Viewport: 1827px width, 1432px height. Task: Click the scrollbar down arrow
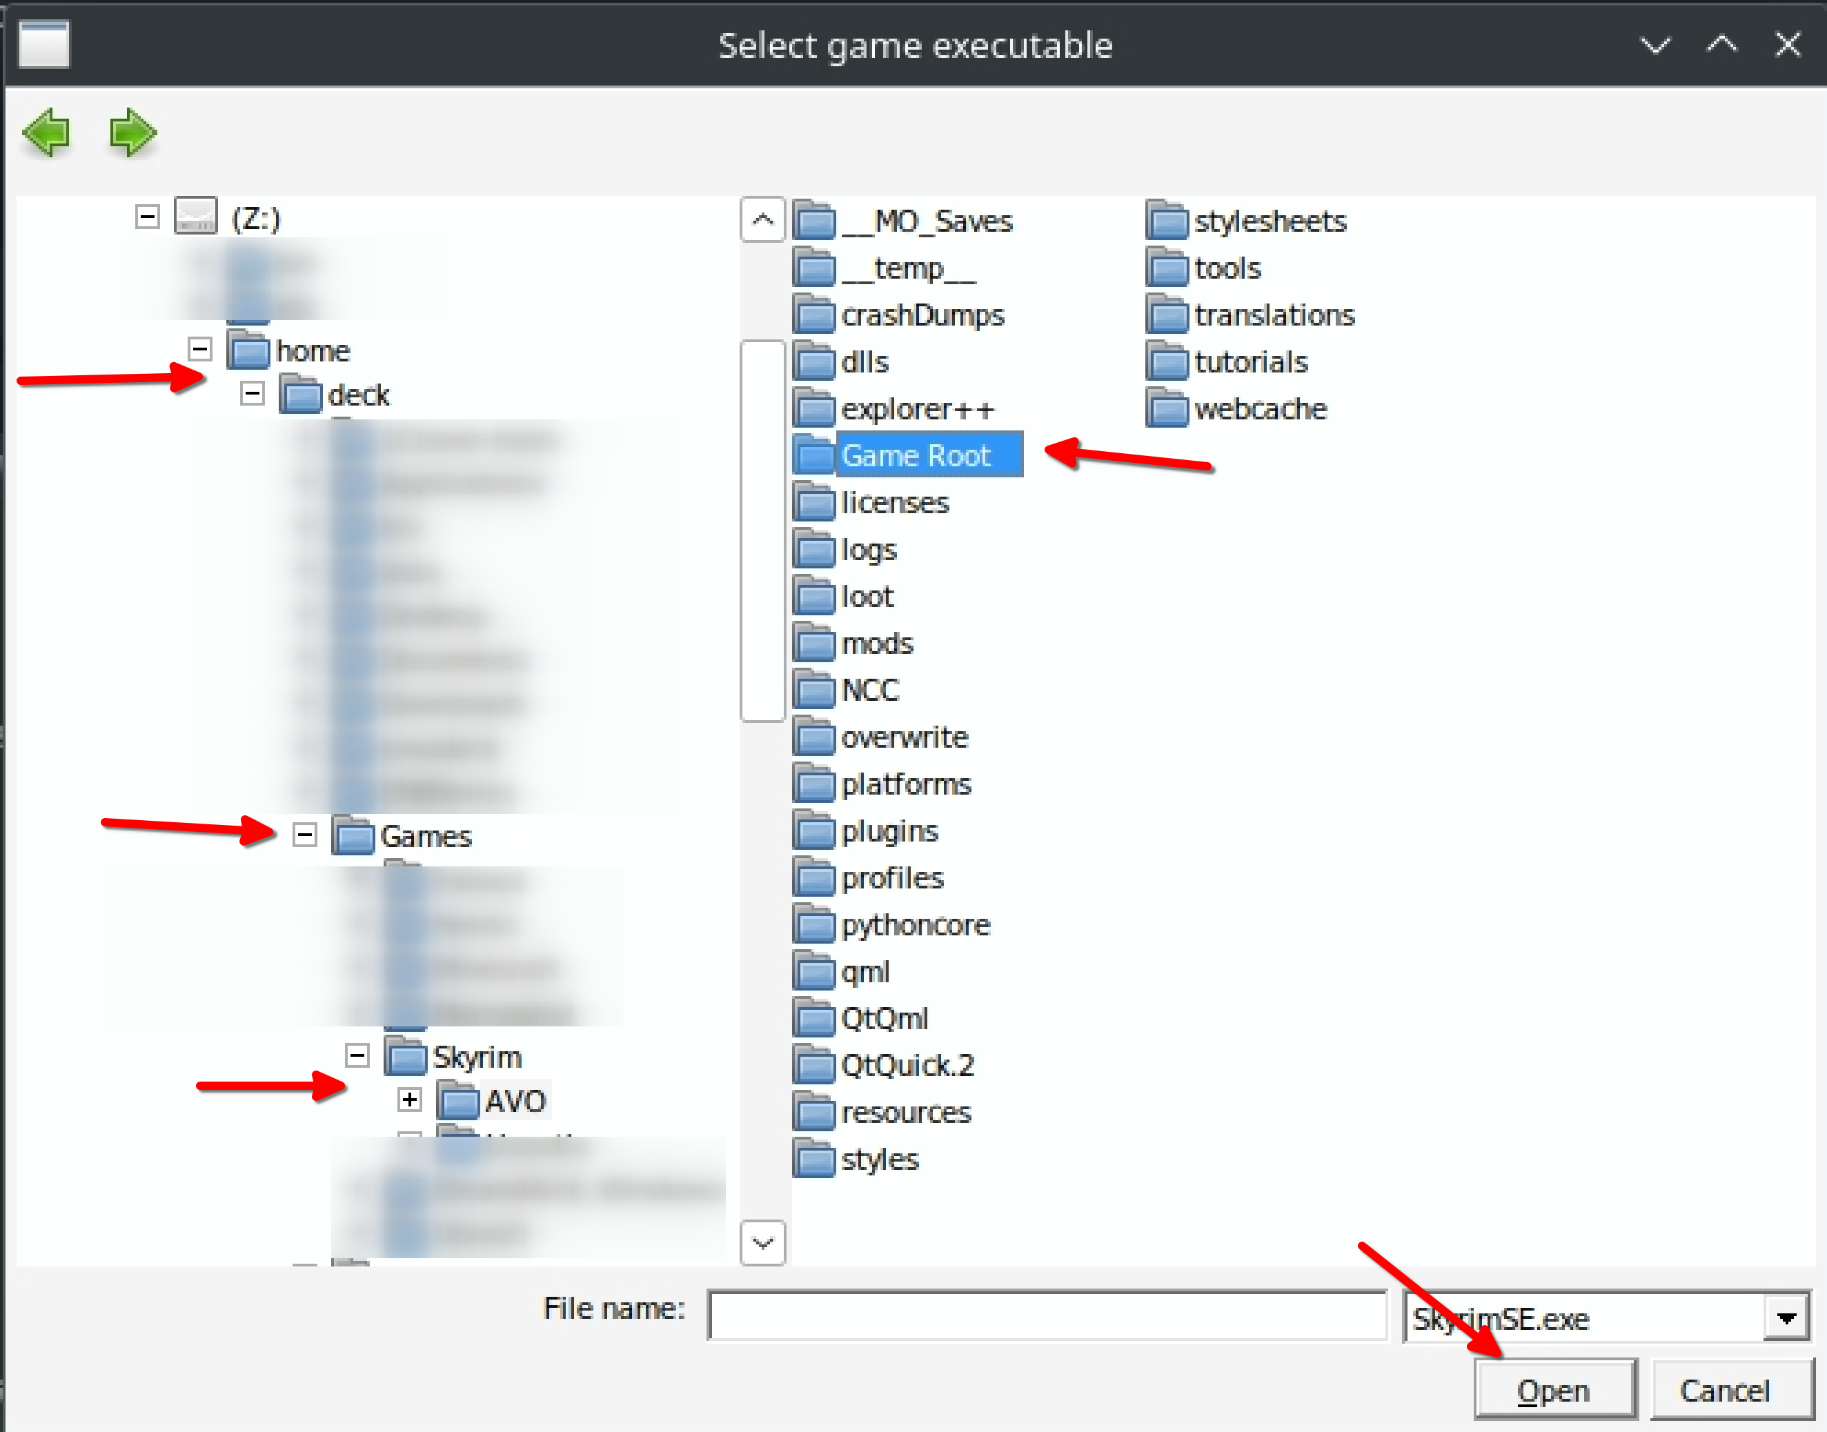click(x=762, y=1242)
